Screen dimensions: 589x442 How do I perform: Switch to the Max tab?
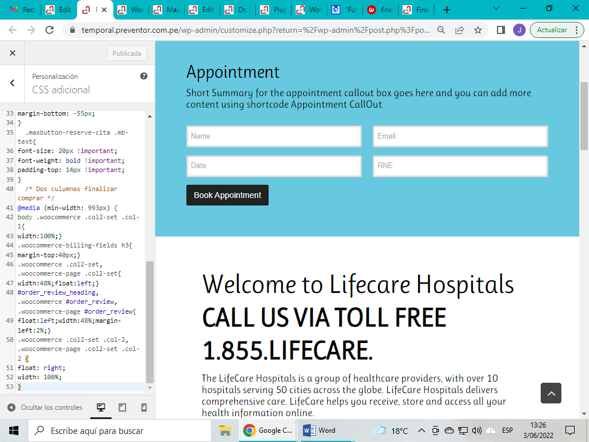click(167, 10)
